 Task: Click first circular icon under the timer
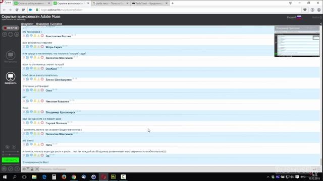coord(5,35)
